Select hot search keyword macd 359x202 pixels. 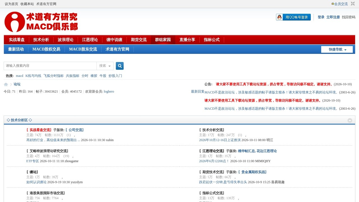20,76
